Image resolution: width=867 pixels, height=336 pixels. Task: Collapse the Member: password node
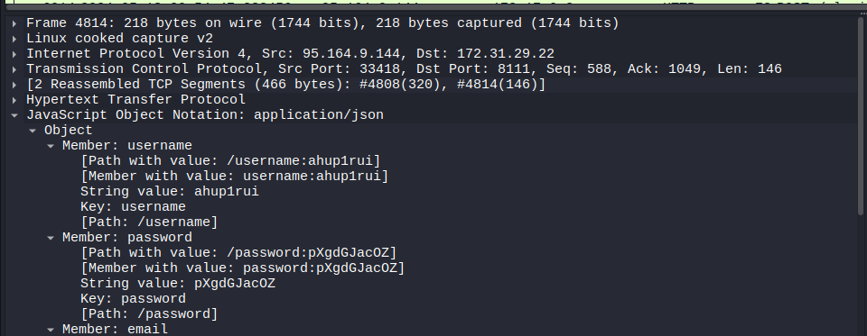tap(51, 237)
